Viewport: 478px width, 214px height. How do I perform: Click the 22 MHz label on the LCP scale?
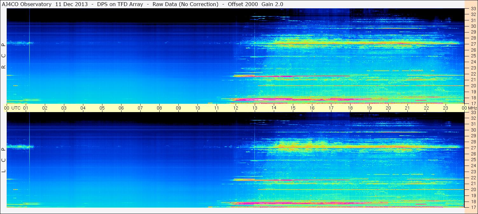(x=473, y=178)
